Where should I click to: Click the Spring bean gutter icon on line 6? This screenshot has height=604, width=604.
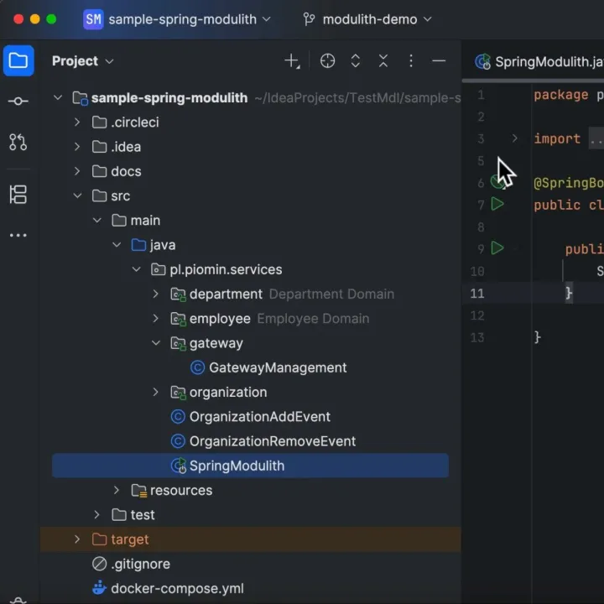[x=497, y=182]
